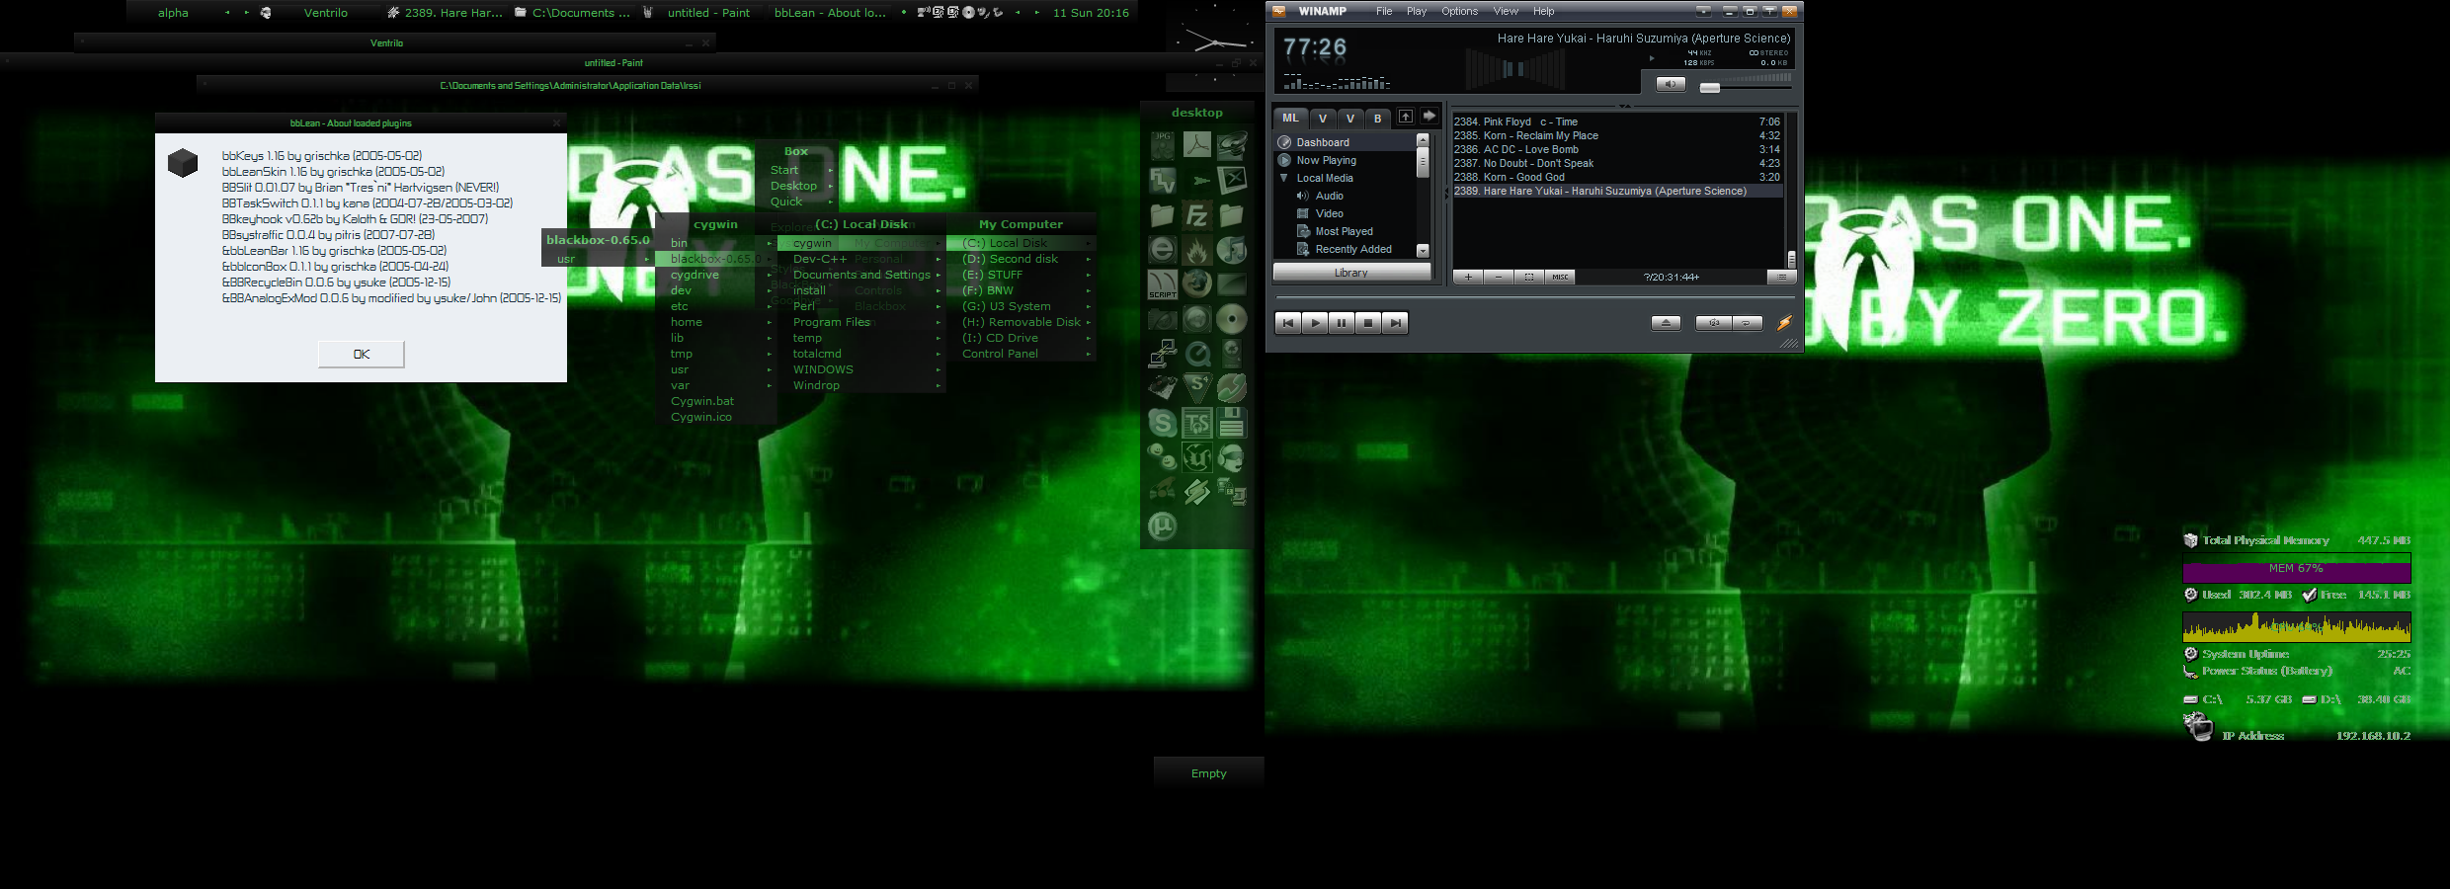2450x889 pixels.
Task: Open the Ventrilo headset icon
Action: pyautogui.click(x=1231, y=457)
